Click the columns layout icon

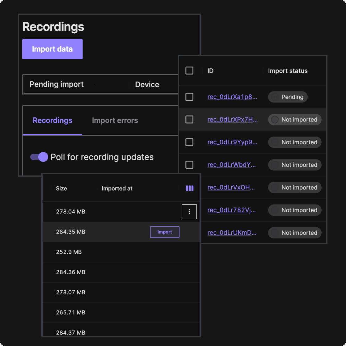[x=190, y=188]
